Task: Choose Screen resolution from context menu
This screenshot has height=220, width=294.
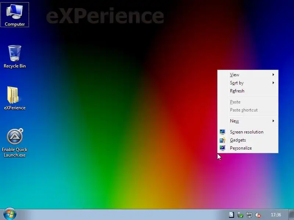Action: (248, 132)
